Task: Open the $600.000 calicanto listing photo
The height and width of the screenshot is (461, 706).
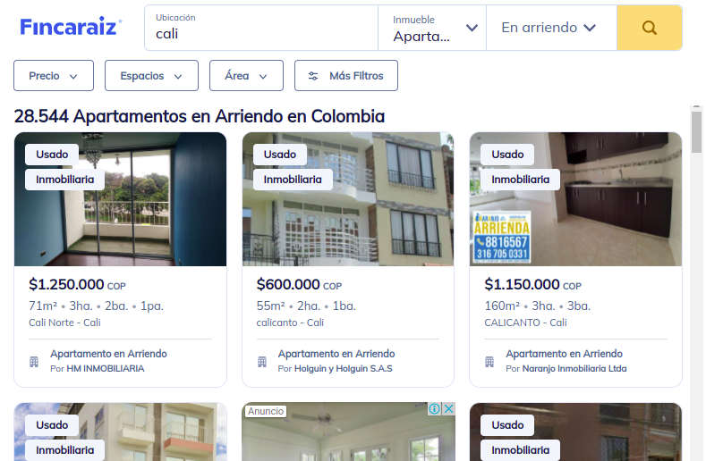Action: tap(348, 199)
